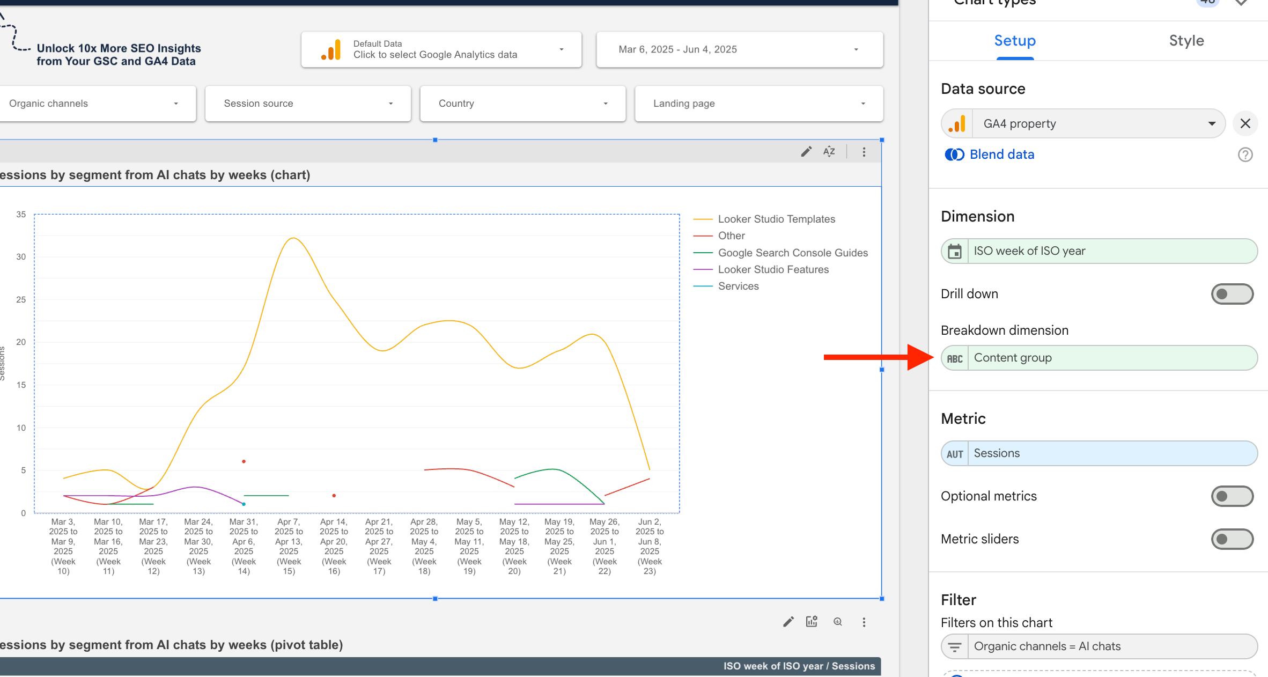Turn on Optional metrics toggle
The height and width of the screenshot is (677, 1268).
[x=1232, y=496]
